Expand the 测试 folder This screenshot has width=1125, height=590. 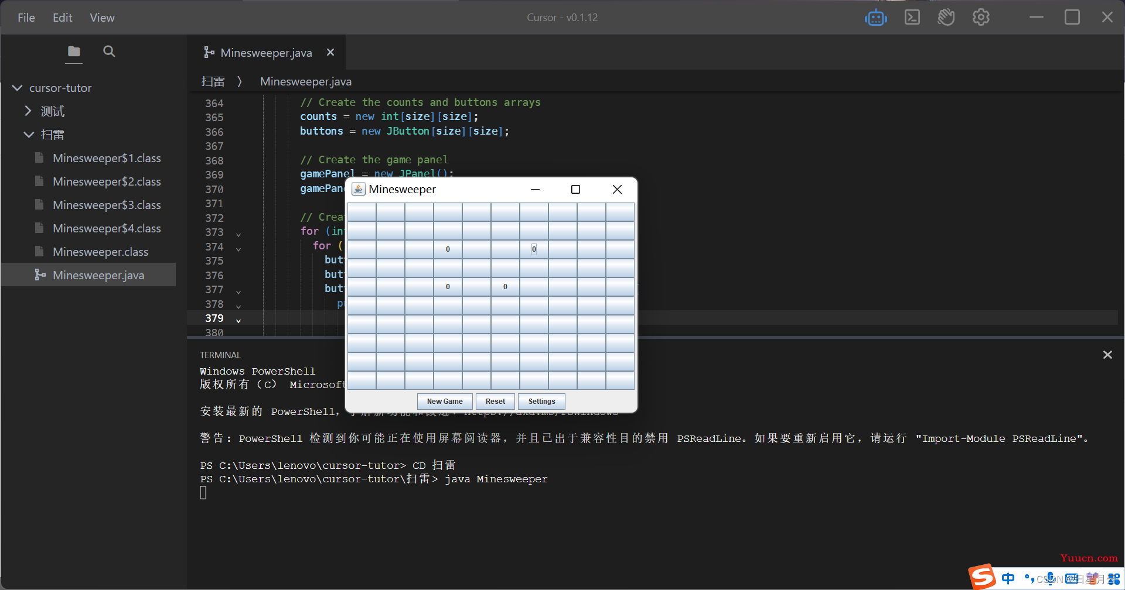tap(28, 111)
